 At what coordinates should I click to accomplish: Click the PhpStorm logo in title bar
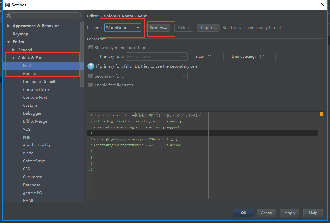click(8, 5)
